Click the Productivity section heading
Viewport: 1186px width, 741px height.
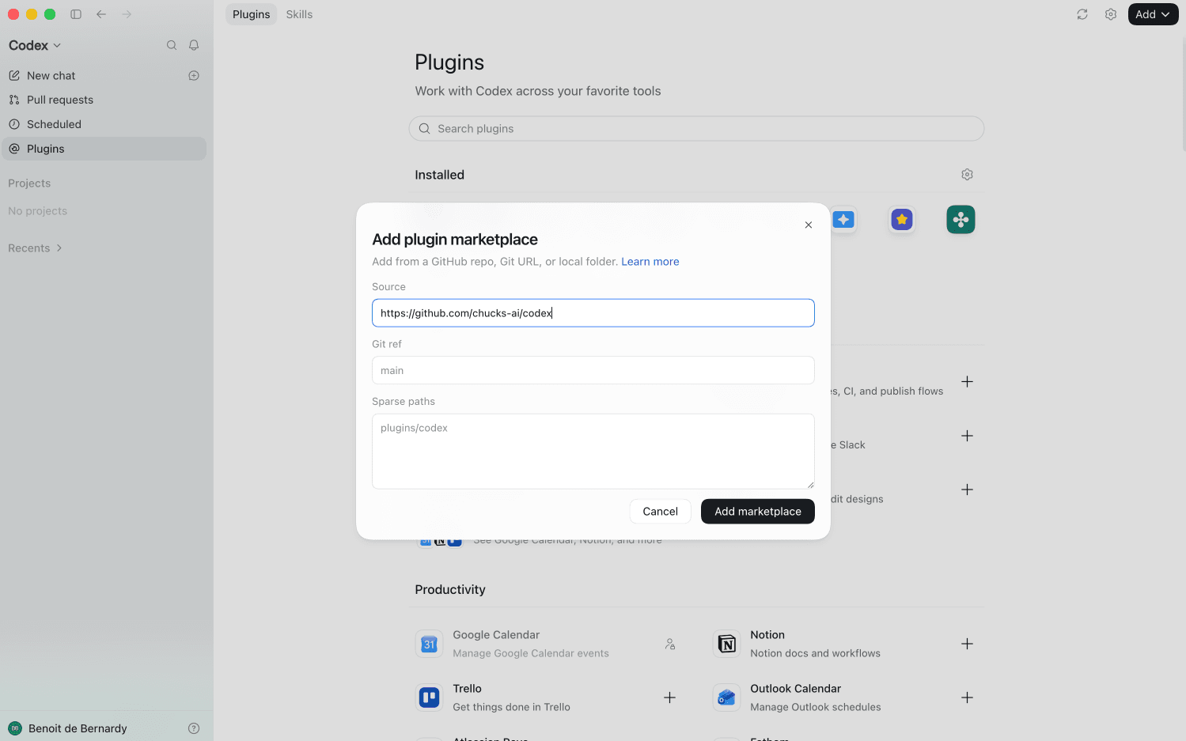450,590
